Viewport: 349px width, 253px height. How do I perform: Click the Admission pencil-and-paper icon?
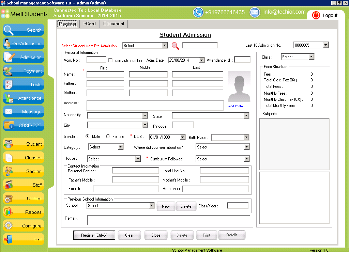point(9,57)
